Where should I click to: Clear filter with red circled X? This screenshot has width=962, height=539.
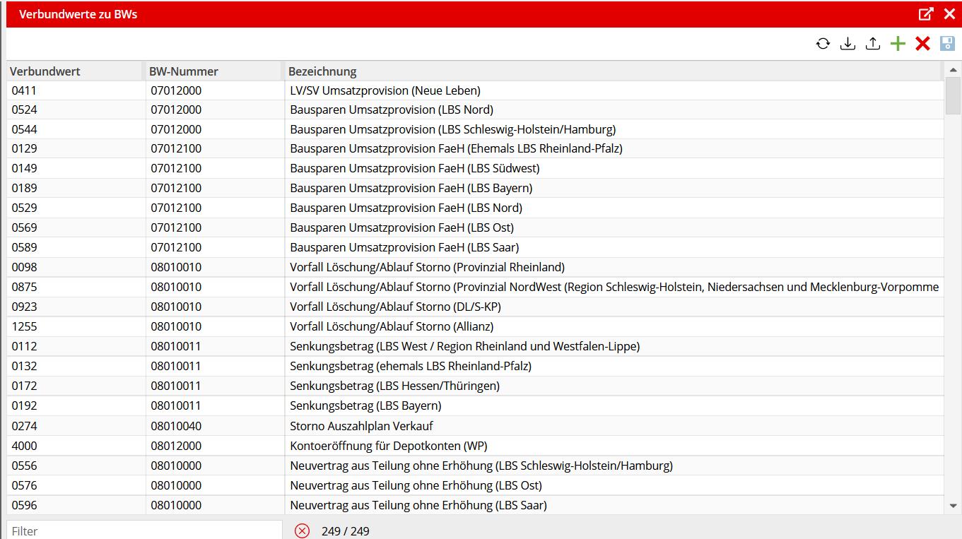coord(303,531)
